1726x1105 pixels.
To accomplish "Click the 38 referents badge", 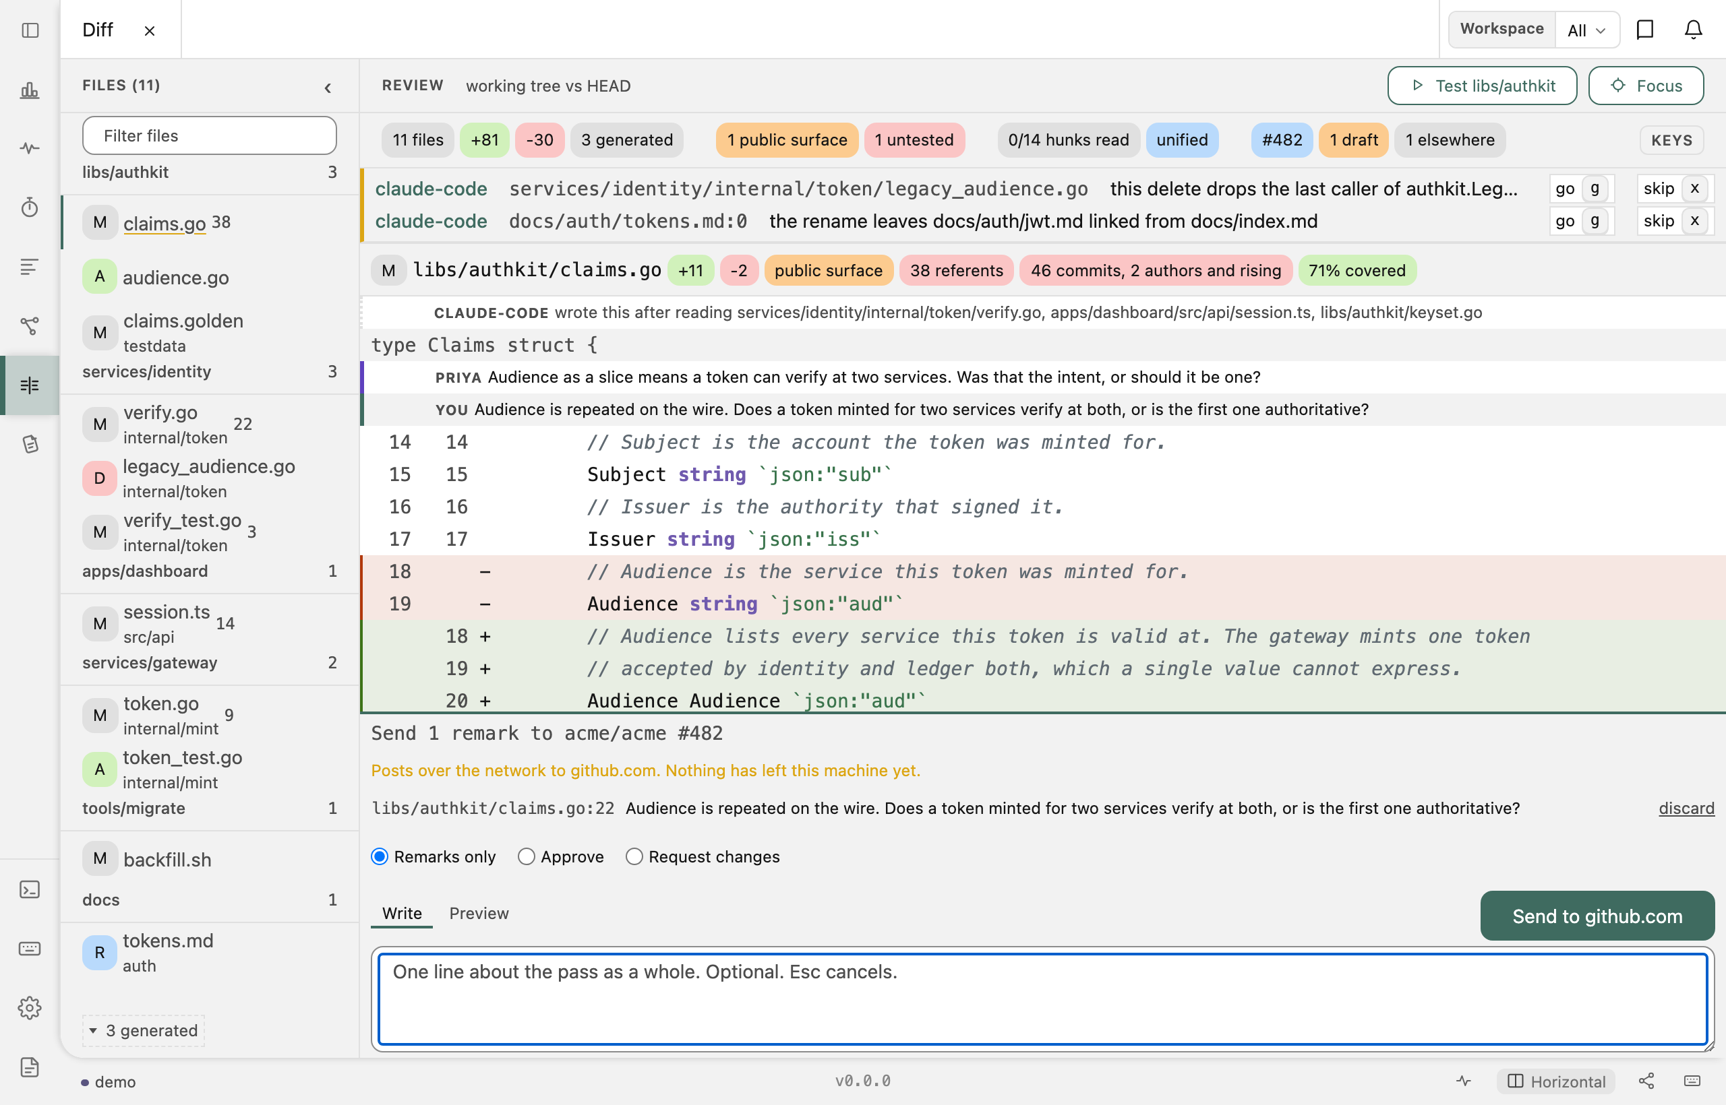I will 956,270.
